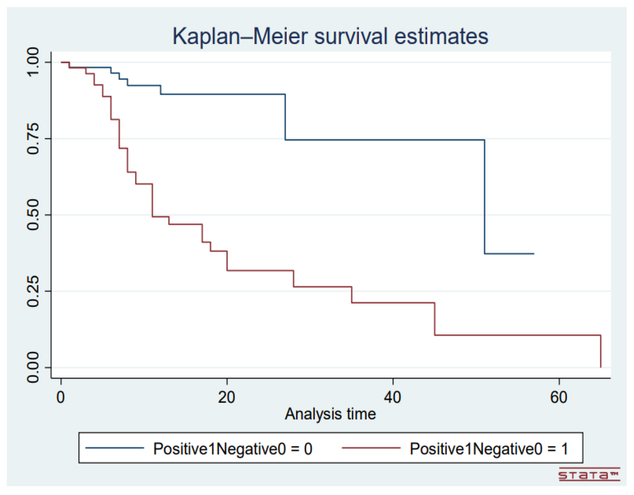Click the red legend line sample
The image size is (634, 495).
[371, 448]
